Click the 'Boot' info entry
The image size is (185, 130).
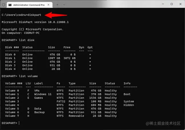(x=127, y=94)
